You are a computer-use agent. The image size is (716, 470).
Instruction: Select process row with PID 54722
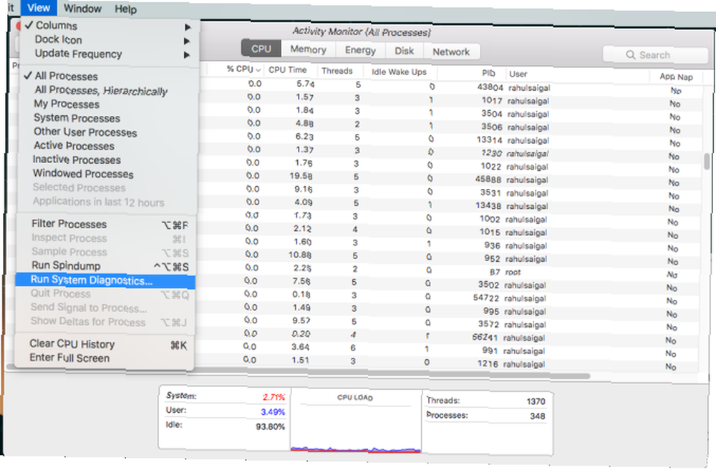(449, 298)
